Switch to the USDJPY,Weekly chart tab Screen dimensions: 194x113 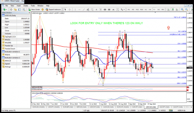coord(54,107)
